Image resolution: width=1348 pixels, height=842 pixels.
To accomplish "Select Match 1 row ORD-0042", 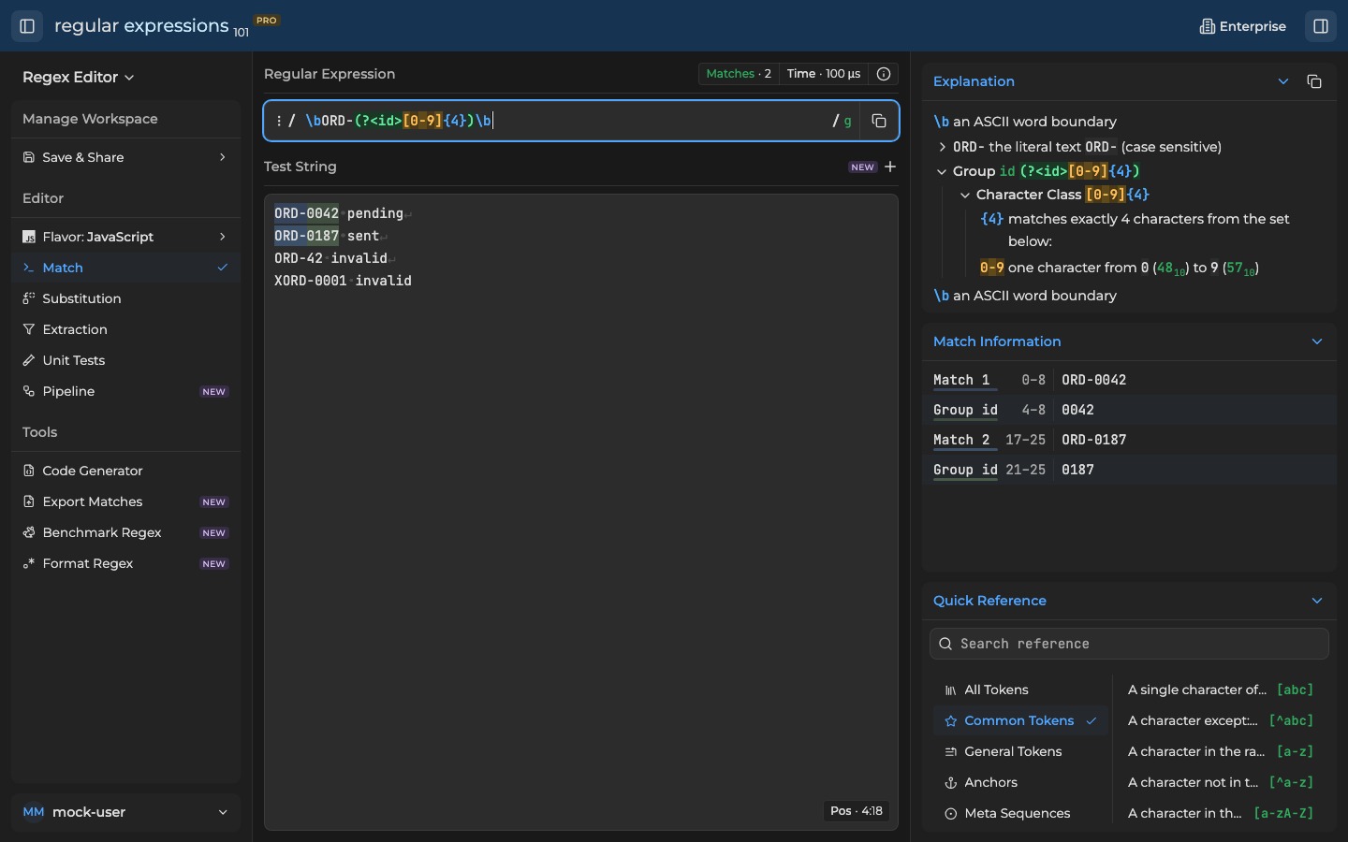I will (x=1130, y=380).
